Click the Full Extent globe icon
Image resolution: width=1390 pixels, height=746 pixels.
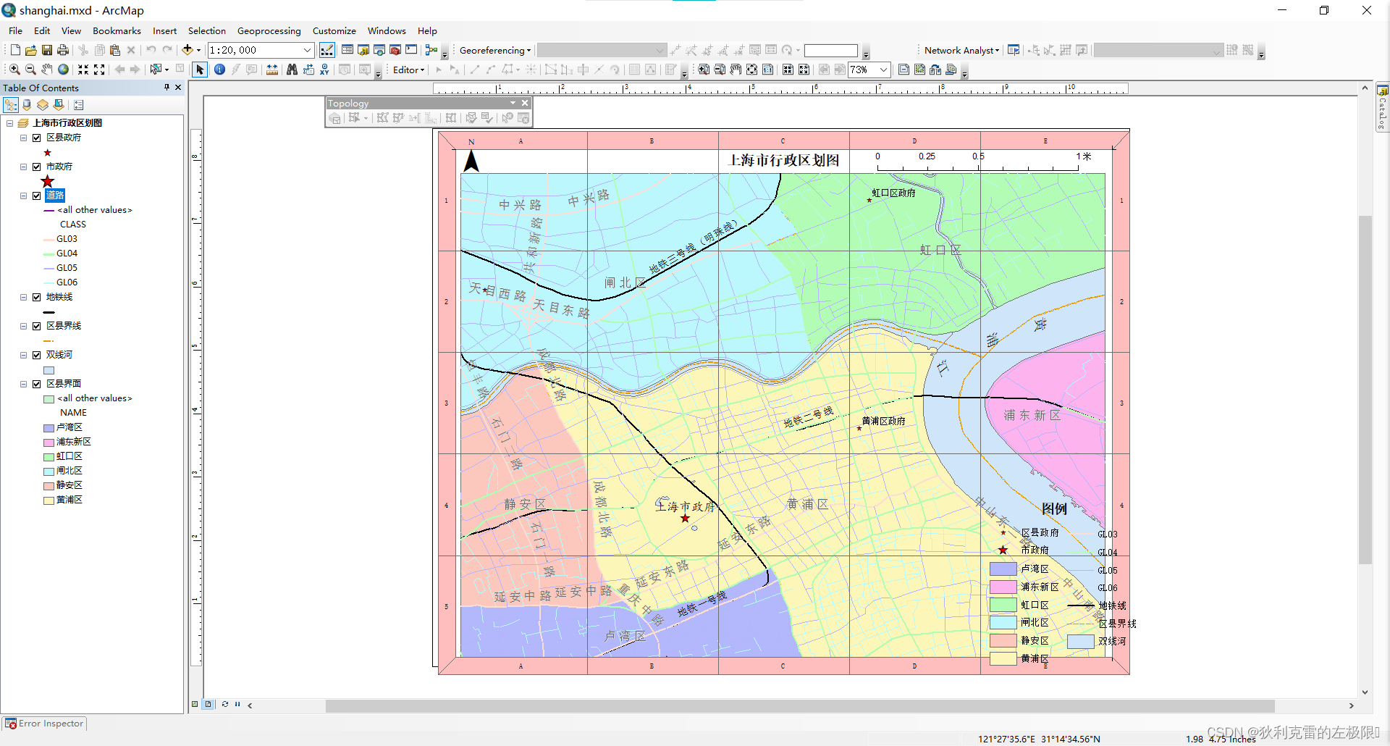point(63,70)
